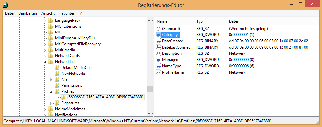Click the LanguagePack folder icon
This screenshot has height=127, width=322.
point(51,20)
